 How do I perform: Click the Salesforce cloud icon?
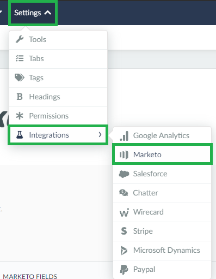point(124,174)
